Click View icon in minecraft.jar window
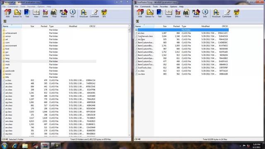 click(36, 13)
